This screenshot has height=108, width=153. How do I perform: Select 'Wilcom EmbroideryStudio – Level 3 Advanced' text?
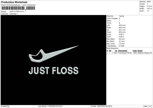18,5
